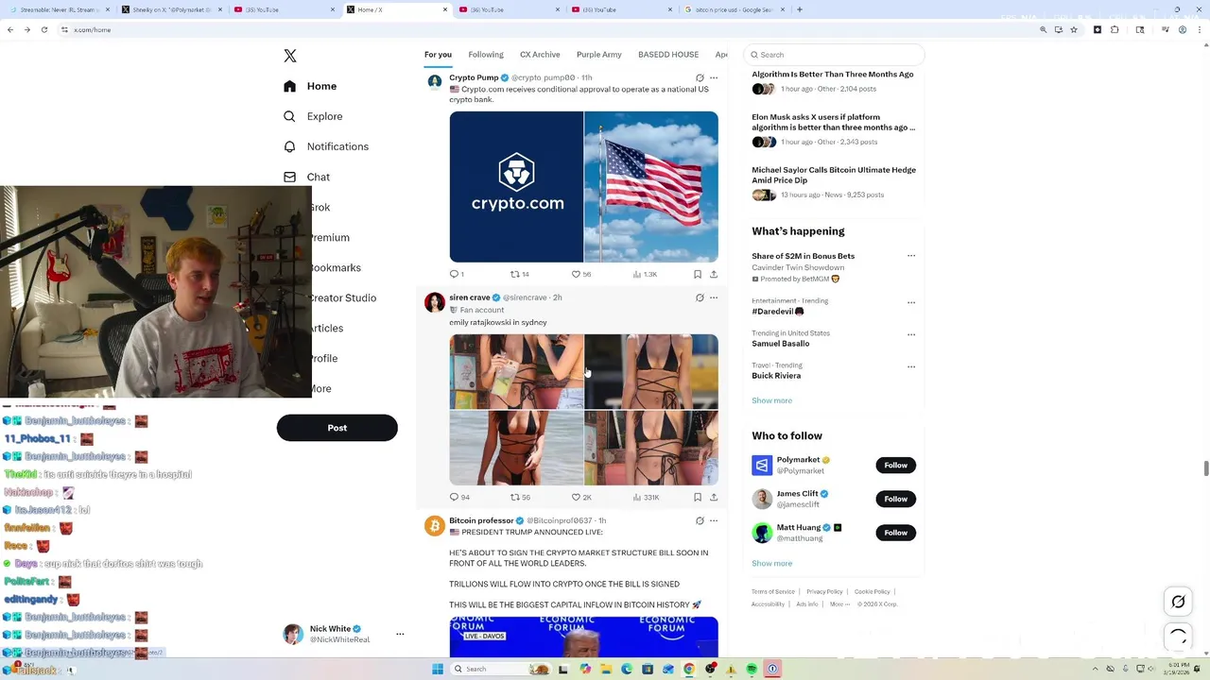
Task: Click the black Post button
Action: pos(337,428)
